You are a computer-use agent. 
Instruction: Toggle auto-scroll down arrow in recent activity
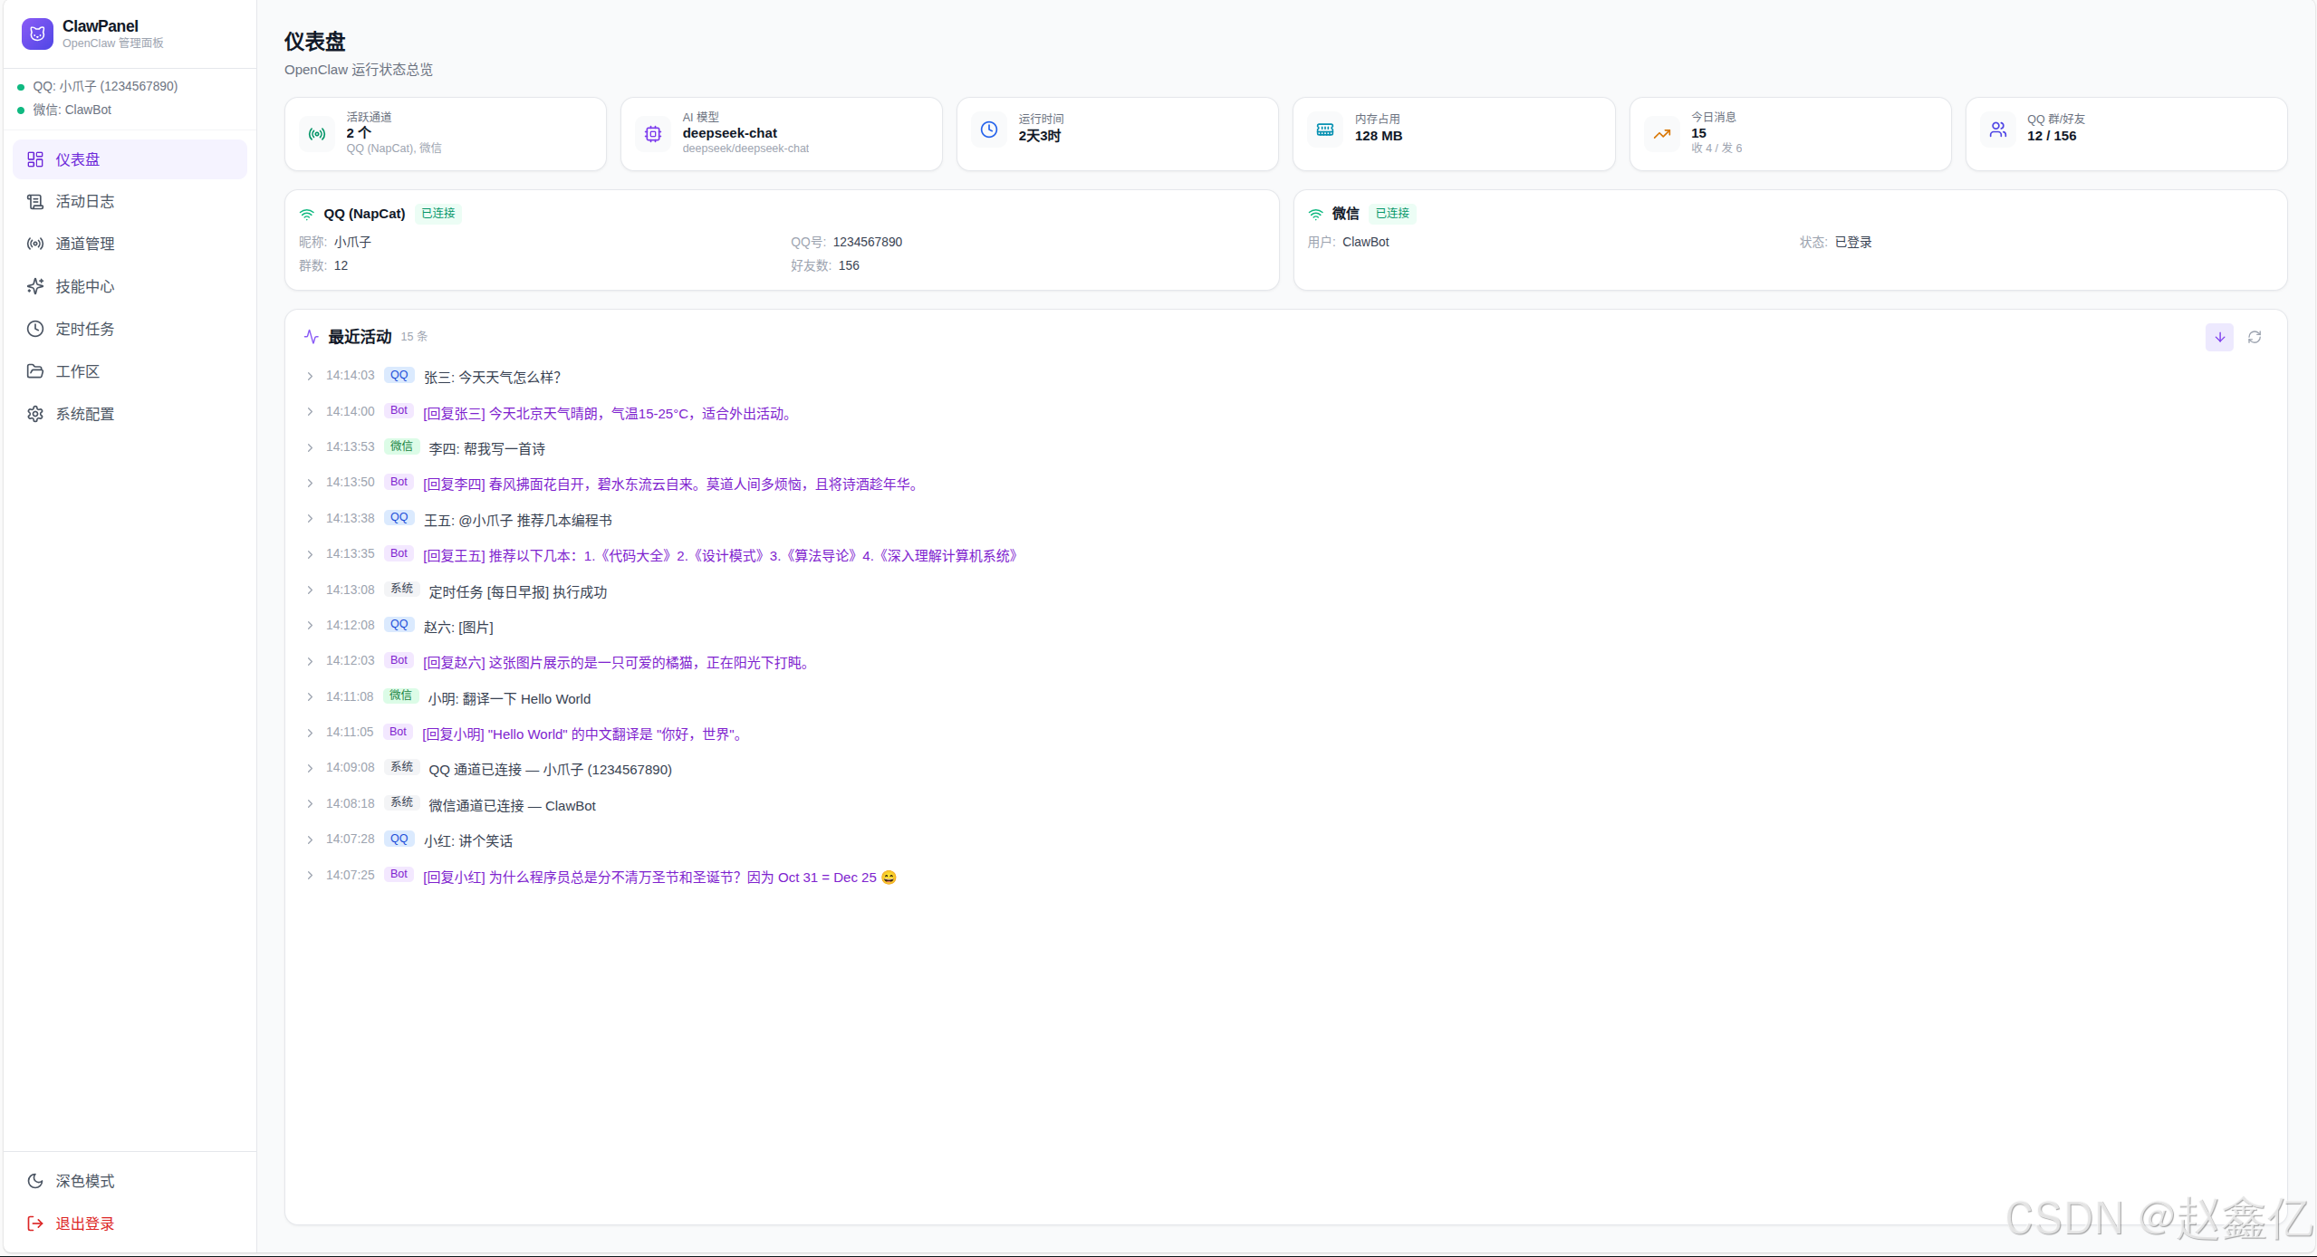pos(2219,337)
